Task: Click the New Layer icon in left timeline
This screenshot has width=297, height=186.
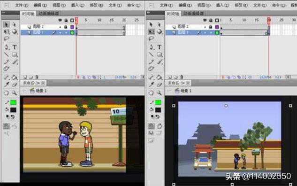Action: point(25,77)
